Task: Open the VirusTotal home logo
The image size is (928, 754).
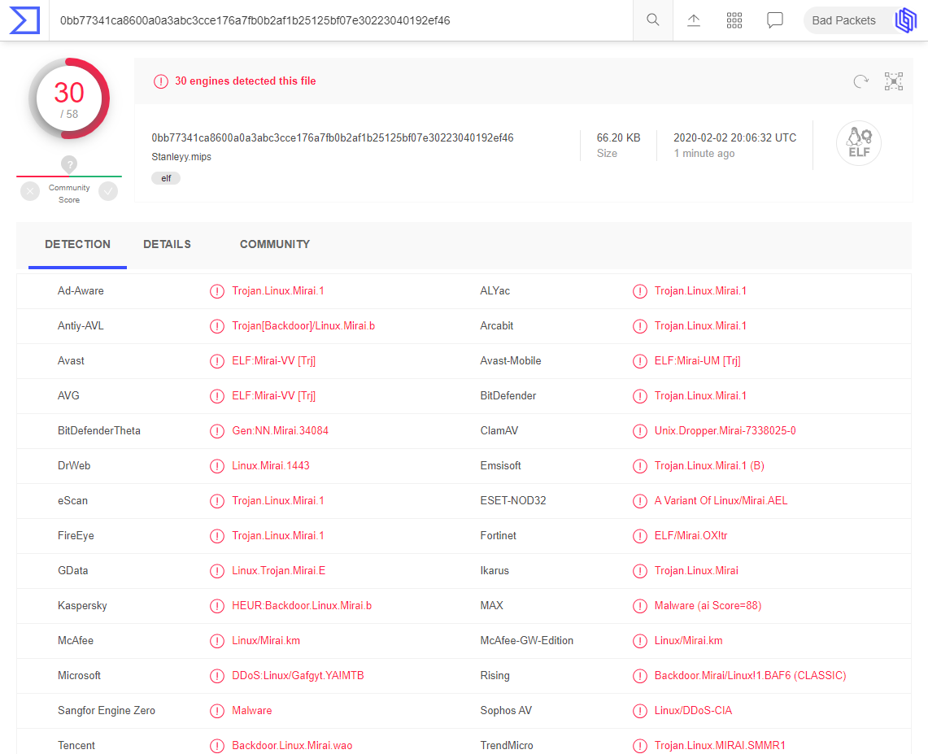Action: click(24, 20)
